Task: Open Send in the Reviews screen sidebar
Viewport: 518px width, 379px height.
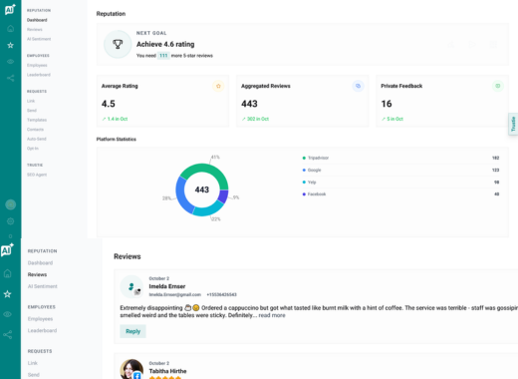Action: click(34, 375)
